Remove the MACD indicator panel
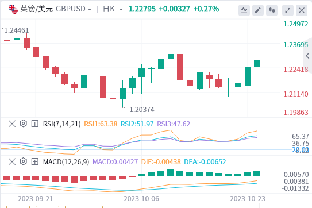The width and height of the screenshot is (312, 208). click(x=12, y=161)
